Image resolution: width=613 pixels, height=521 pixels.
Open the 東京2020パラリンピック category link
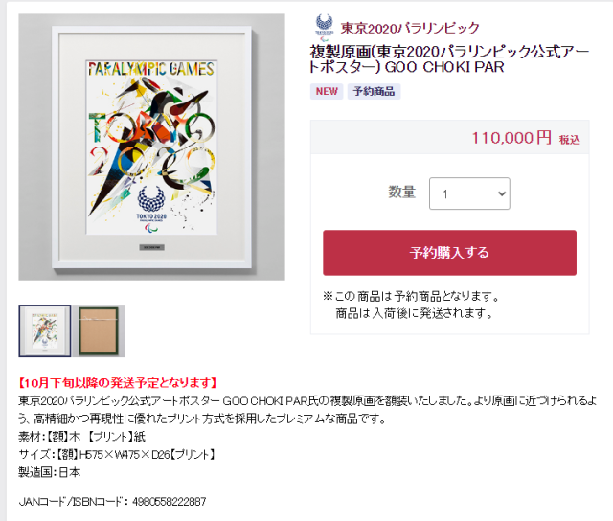coord(410,28)
